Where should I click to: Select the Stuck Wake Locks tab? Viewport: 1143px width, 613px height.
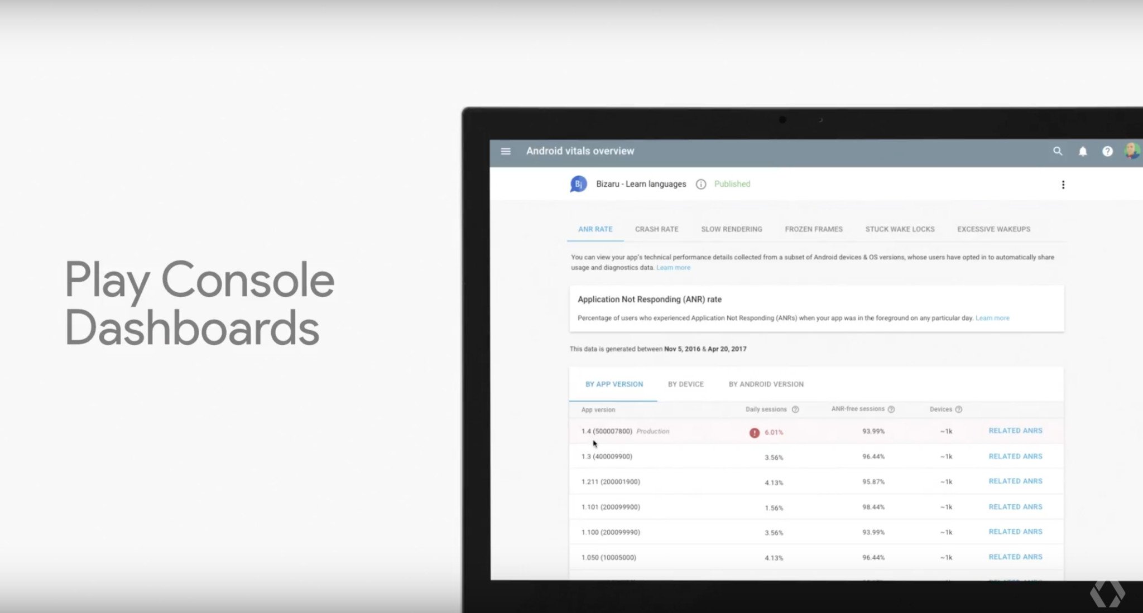click(900, 229)
